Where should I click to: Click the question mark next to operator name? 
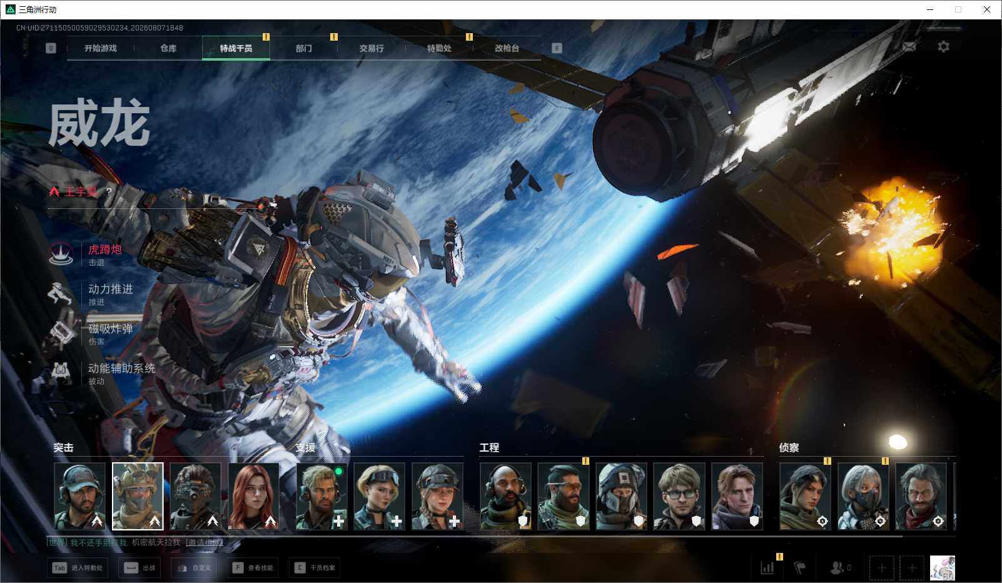(x=109, y=191)
